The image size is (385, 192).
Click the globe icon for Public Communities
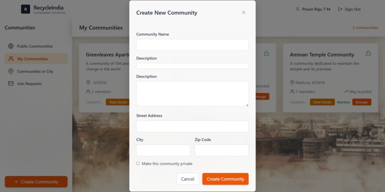(11, 46)
